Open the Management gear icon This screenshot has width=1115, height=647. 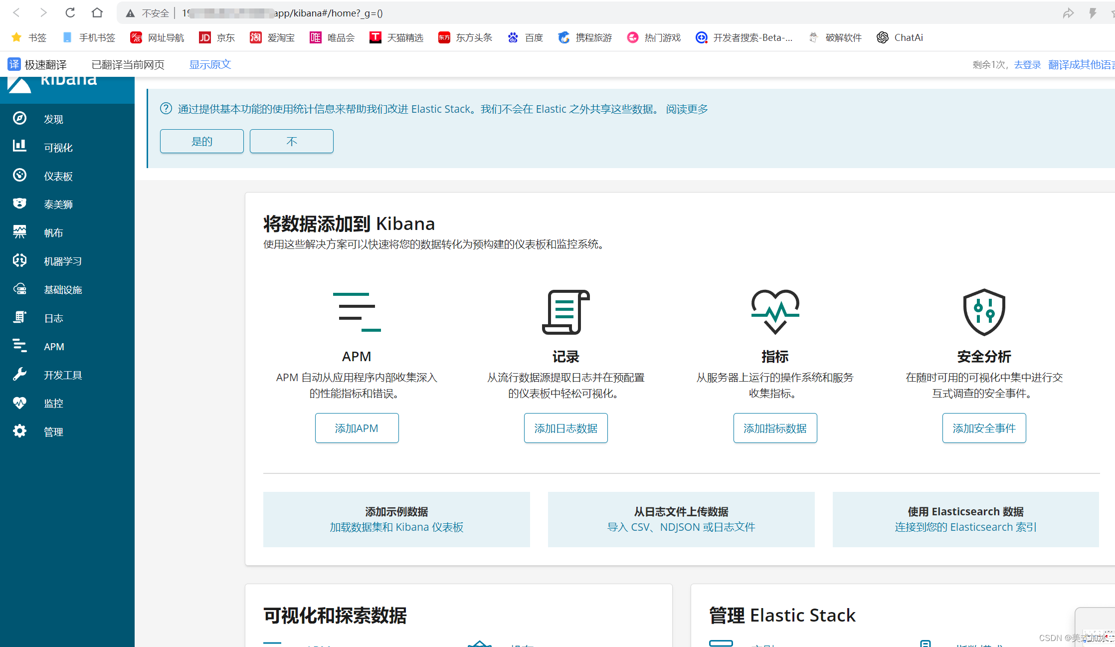click(19, 431)
